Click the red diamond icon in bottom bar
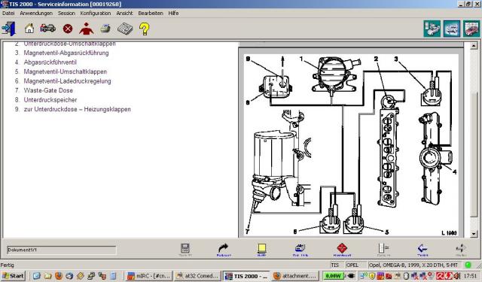482x282 pixels. (x=342, y=248)
